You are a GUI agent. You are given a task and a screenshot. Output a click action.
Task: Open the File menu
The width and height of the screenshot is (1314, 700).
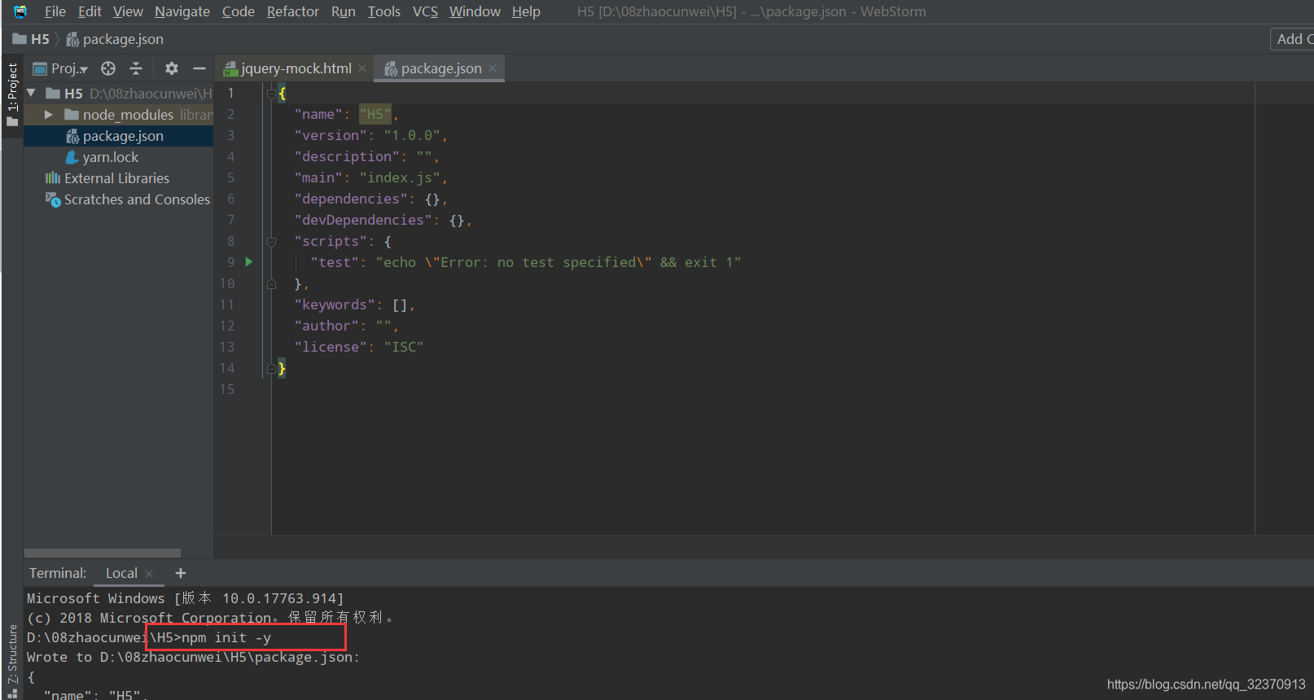pyautogui.click(x=55, y=11)
